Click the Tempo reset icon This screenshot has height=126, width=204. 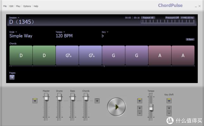pyautogui.click(x=139, y=101)
